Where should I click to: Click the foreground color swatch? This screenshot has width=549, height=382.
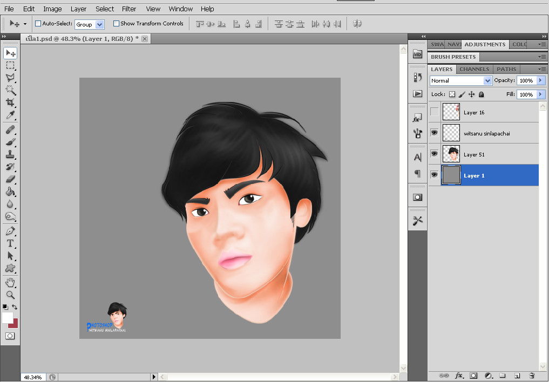coord(7,317)
